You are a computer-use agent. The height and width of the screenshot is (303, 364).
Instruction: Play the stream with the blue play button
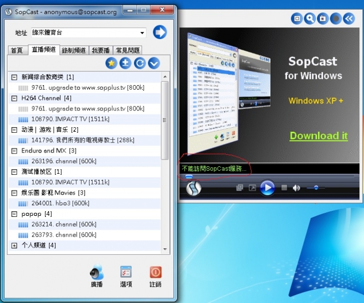click(267, 187)
